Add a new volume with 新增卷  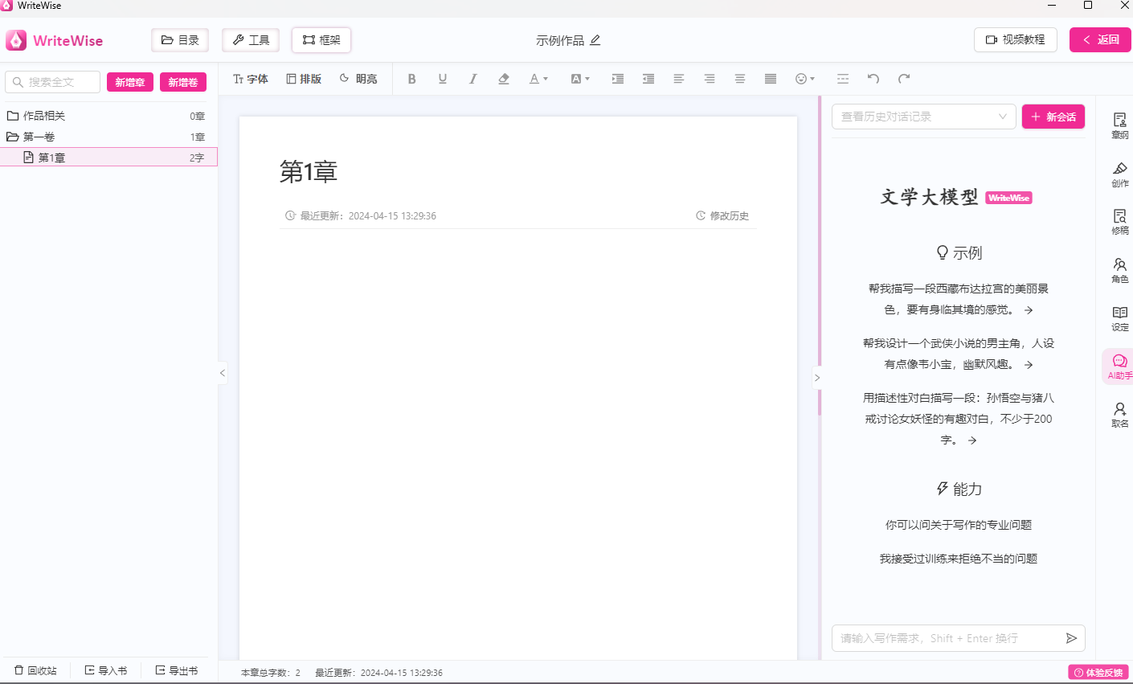183,82
